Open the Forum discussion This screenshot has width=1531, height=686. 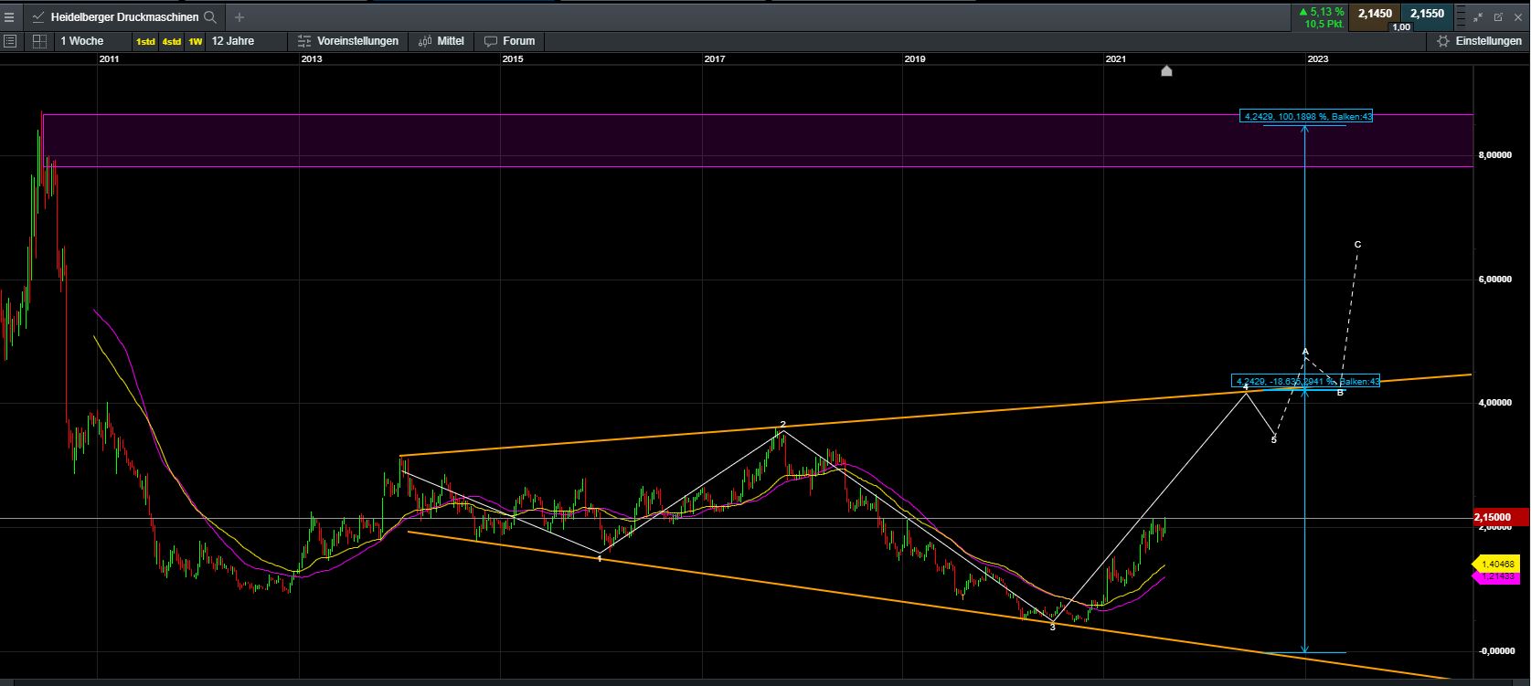point(510,41)
